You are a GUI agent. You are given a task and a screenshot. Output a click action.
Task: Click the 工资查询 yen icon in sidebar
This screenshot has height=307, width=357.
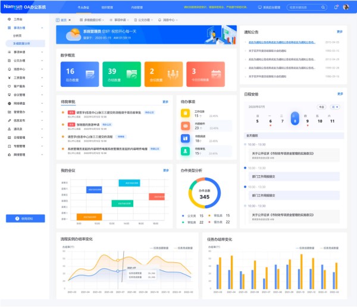click(x=10, y=77)
